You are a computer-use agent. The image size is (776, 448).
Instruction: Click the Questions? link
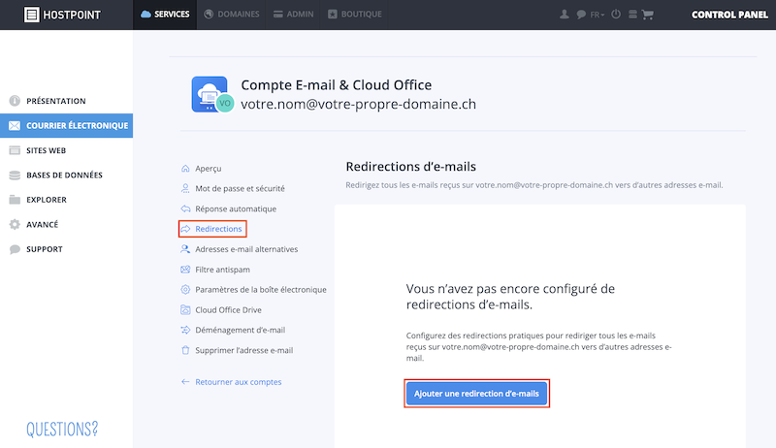pos(62,429)
